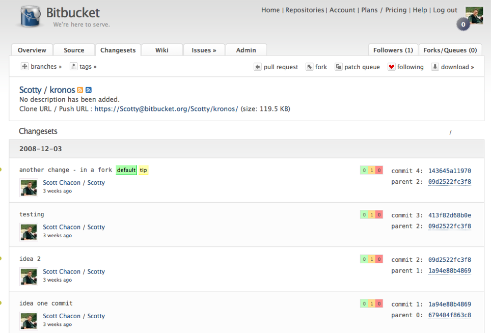Click the avatar beside the testing commit
The height and width of the screenshot is (333, 491).
(29, 232)
